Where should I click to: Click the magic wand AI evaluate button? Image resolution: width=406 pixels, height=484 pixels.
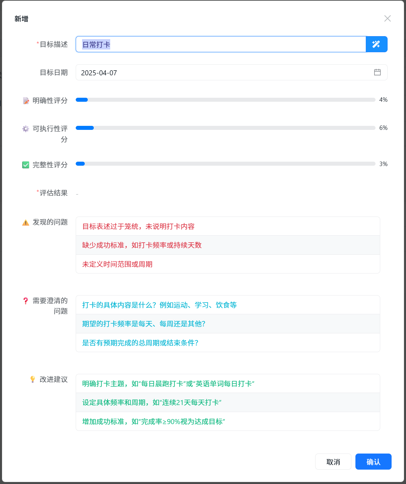point(377,44)
